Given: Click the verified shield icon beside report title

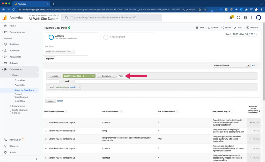Looking at the screenshot, I should click(69, 27).
